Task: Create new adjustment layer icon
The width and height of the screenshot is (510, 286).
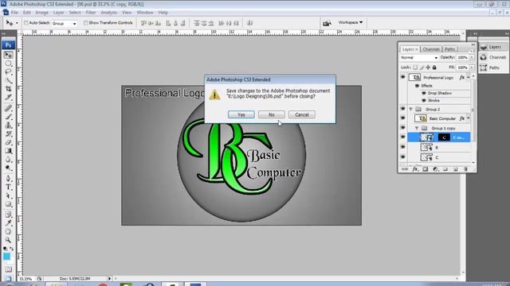Action: click(436, 169)
